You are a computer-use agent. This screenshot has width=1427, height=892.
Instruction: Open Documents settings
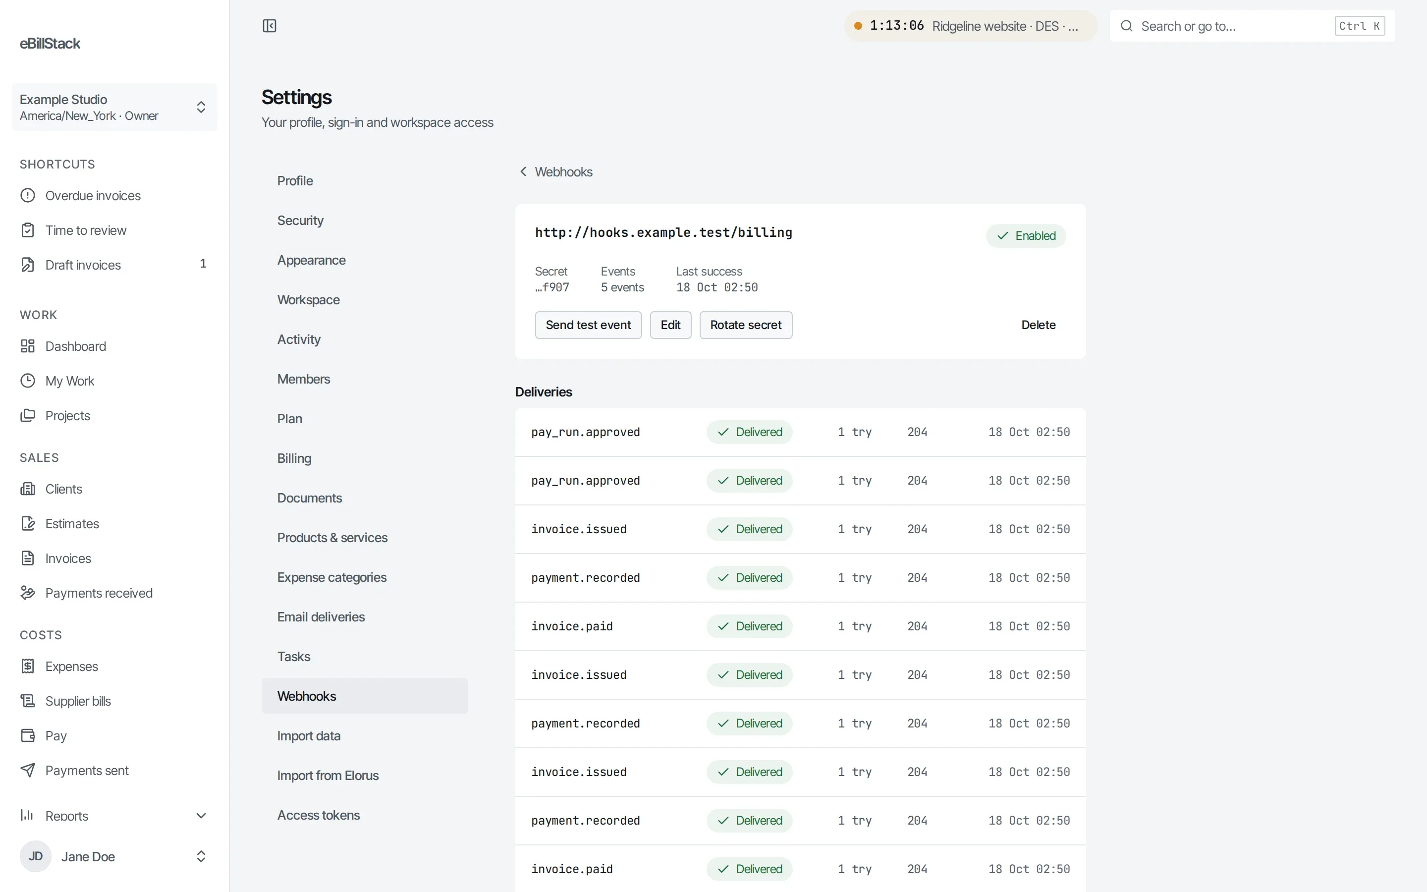[x=364, y=498]
